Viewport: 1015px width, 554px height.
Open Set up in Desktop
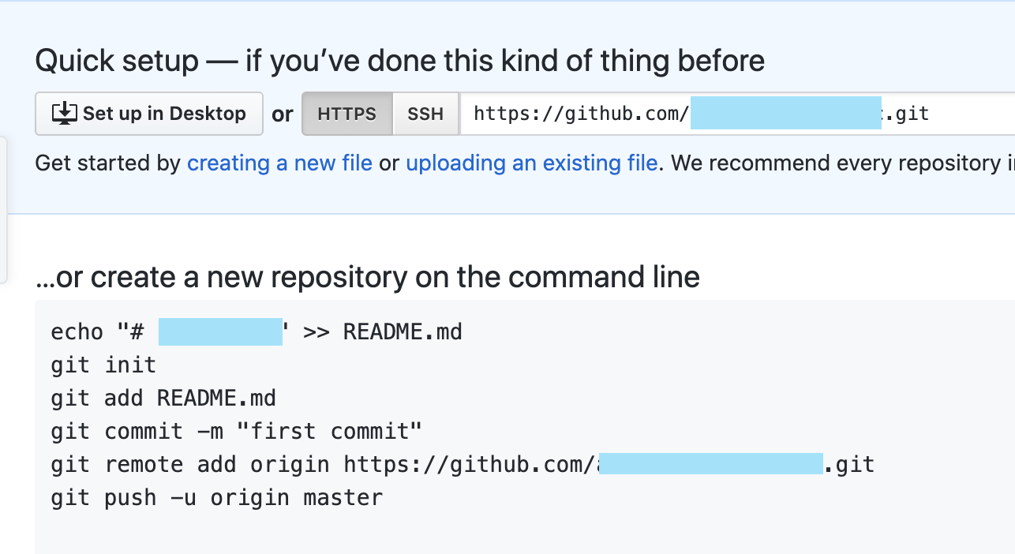point(149,114)
